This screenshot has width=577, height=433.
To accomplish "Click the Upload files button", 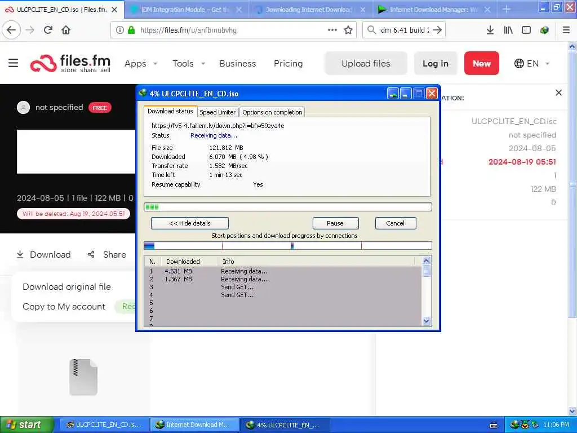I will pos(366,63).
